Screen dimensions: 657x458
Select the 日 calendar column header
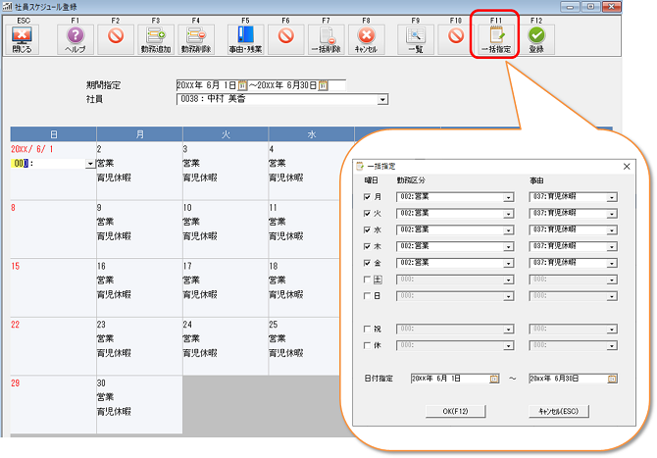[x=53, y=134]
